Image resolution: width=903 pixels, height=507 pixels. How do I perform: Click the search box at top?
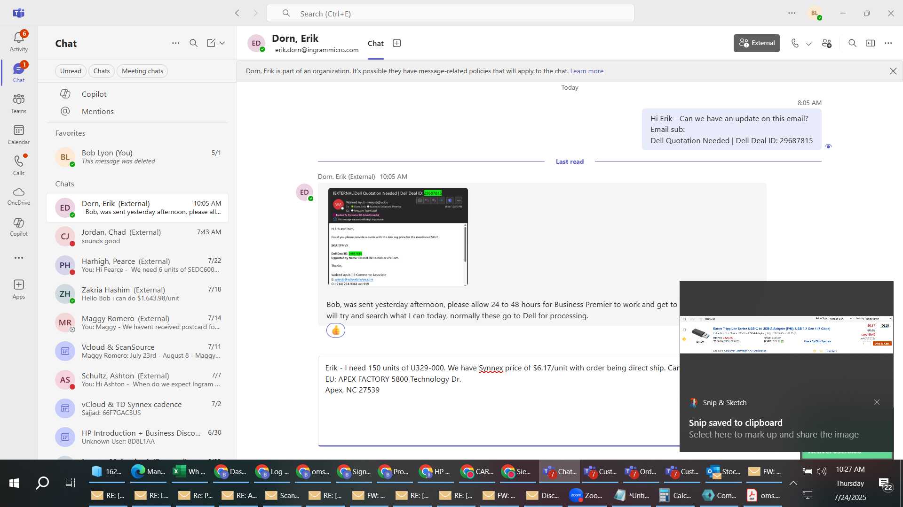click(450, 13)
